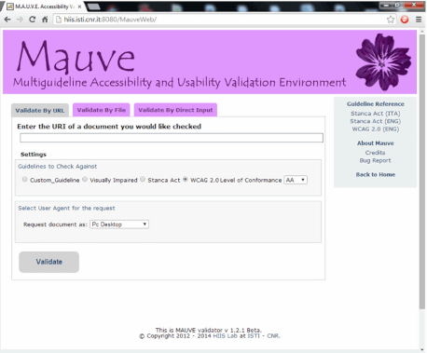Click the Mauve banner title
Viewport: 427px width, 353px height.
click(x=76, y=57)
